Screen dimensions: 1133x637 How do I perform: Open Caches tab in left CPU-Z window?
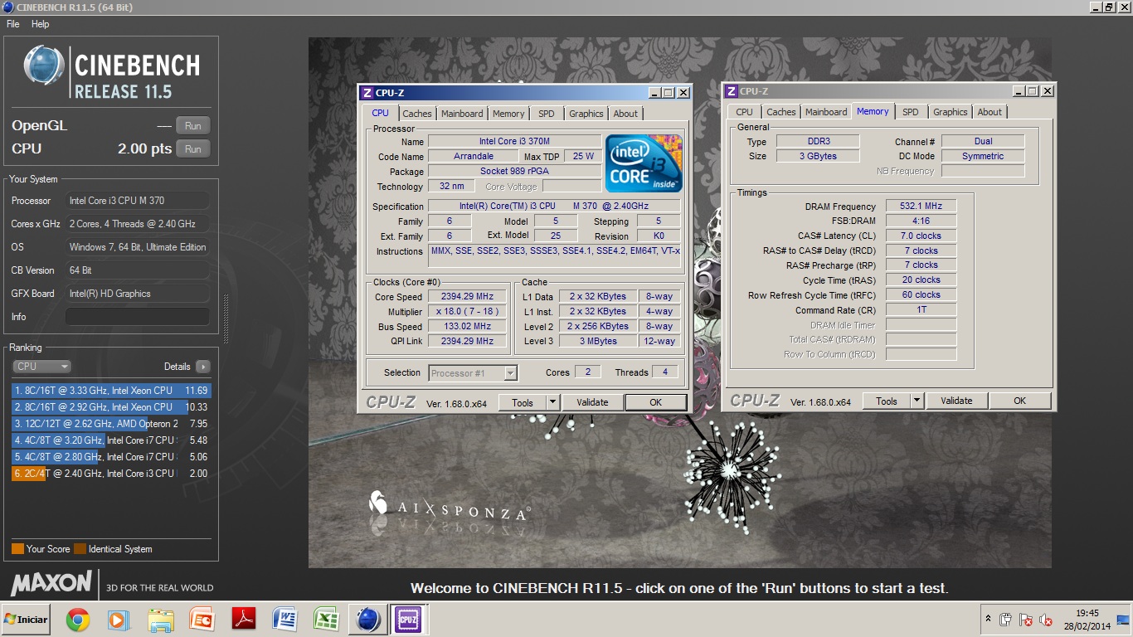point(417,114)
